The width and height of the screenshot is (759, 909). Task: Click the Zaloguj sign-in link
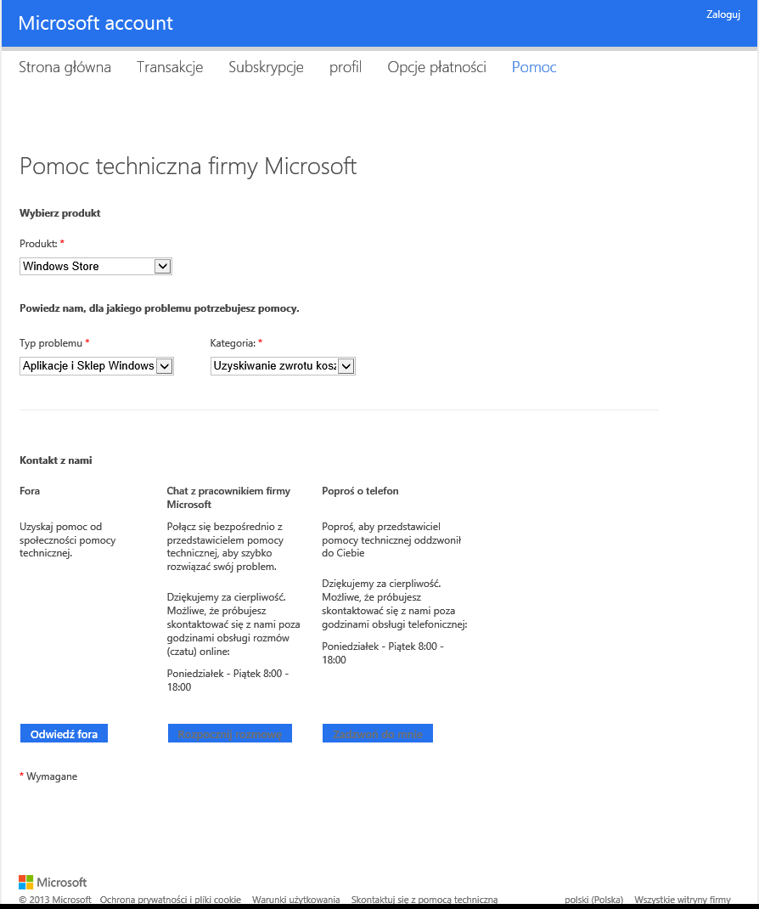coord(723,14)
